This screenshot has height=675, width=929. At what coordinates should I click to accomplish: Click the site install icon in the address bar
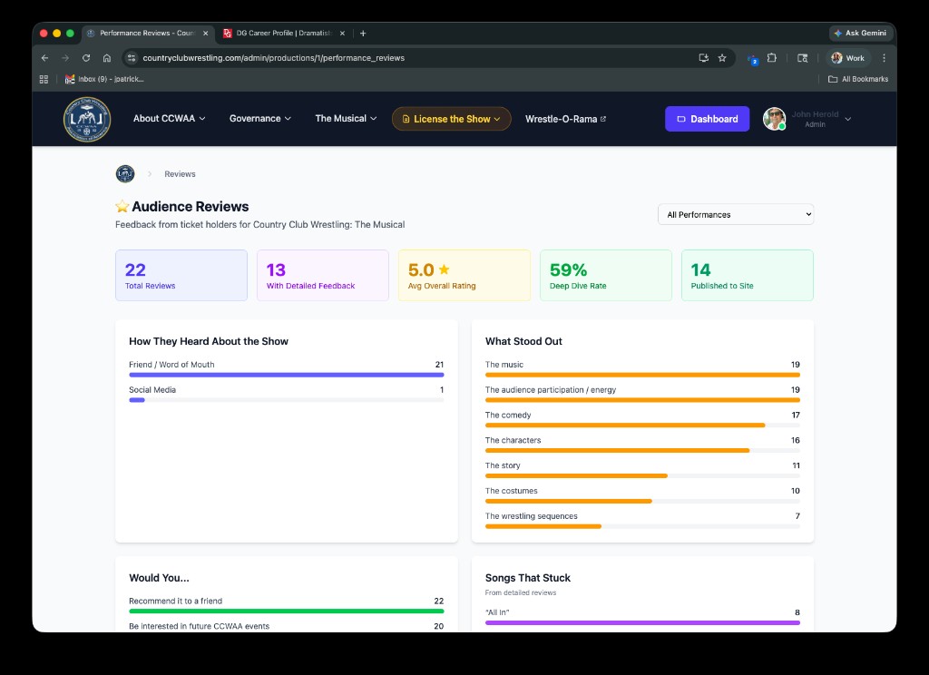tap(702, 57)
